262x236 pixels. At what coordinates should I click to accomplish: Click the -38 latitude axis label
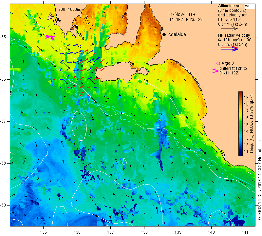pyautogui.click(x=3, y=163)
